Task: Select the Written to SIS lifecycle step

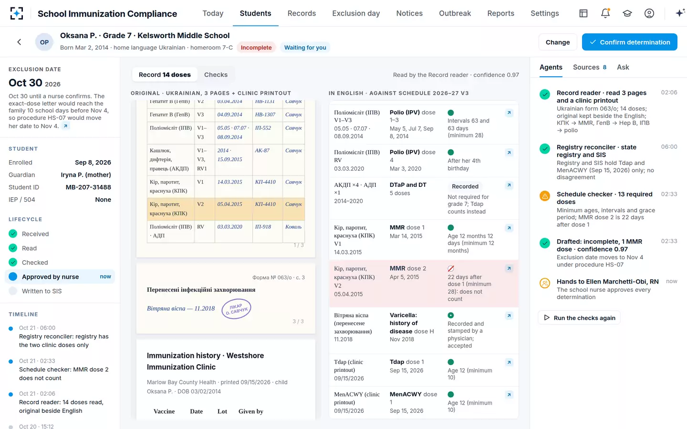Action: (x=60, y=291)
